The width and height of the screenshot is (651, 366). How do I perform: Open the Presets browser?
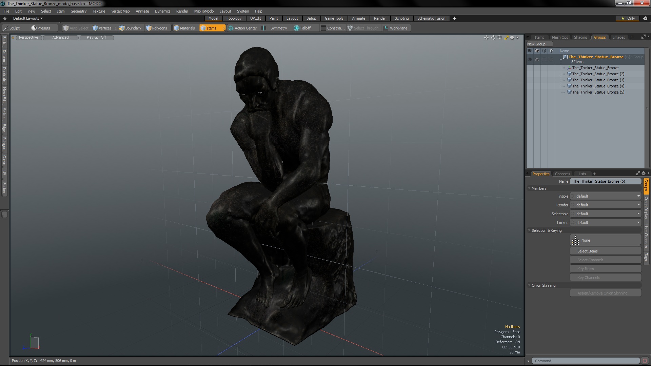[44, 28]
